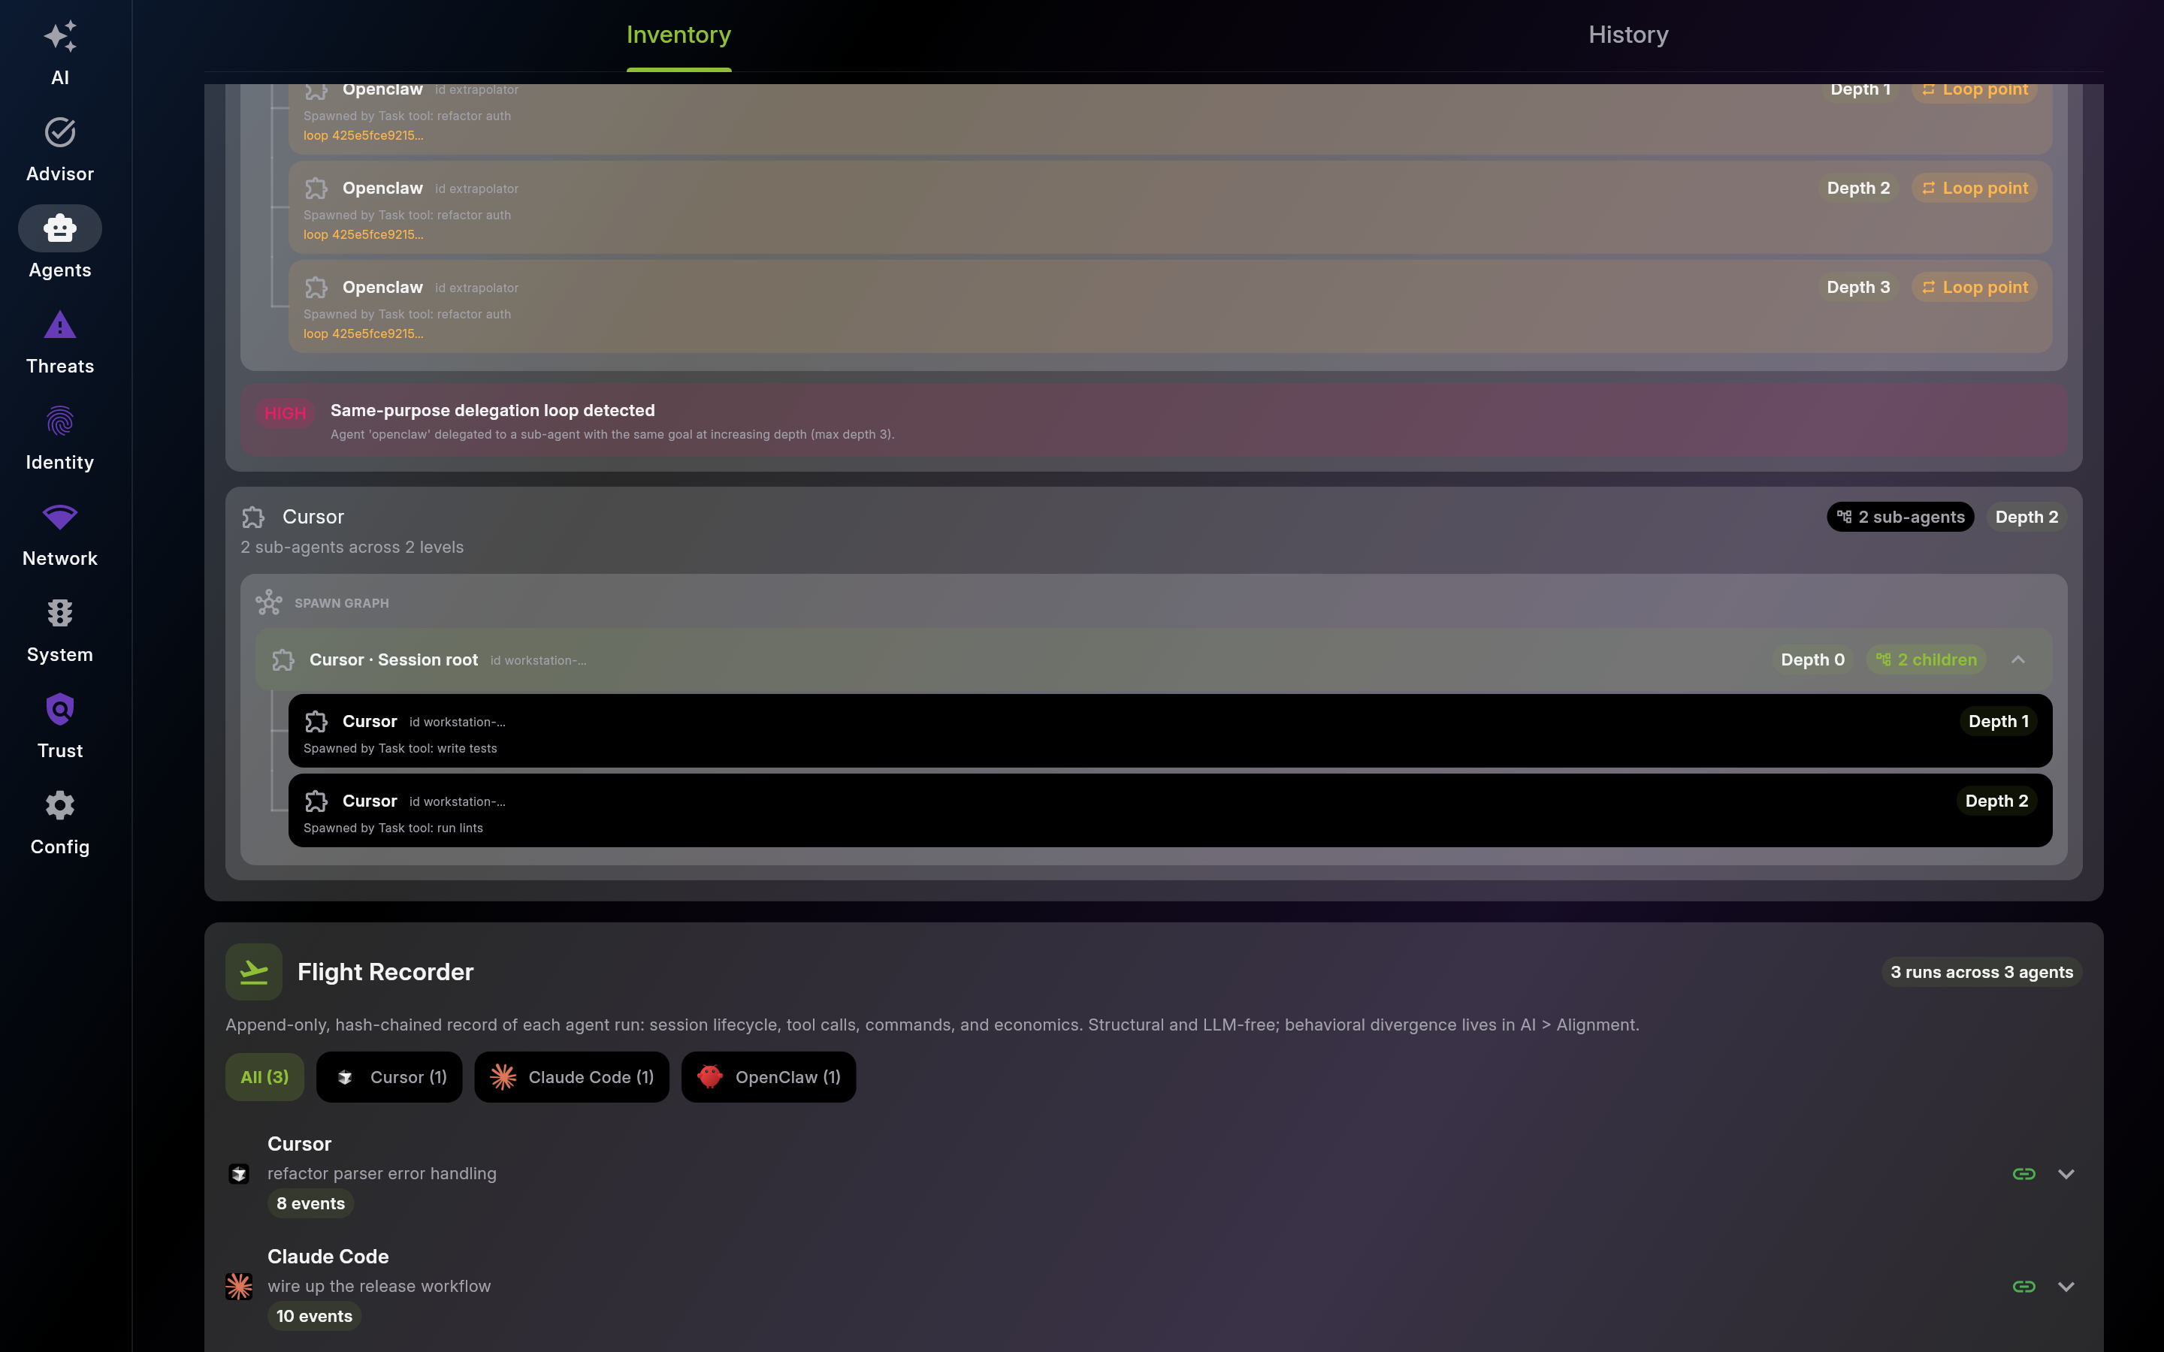Image resolution: width=2164 pixels, height=1352 pixels.
Task: Click Claude Code run starburst logo icon
Action: pyautogui.click(x=239, y=1287)
